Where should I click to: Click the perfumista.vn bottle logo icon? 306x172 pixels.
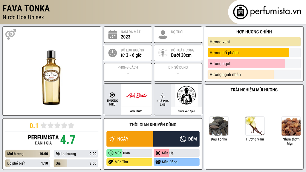click(x=240, y=12)
